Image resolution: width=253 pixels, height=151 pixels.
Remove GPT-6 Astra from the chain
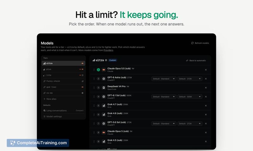(206, 79)
